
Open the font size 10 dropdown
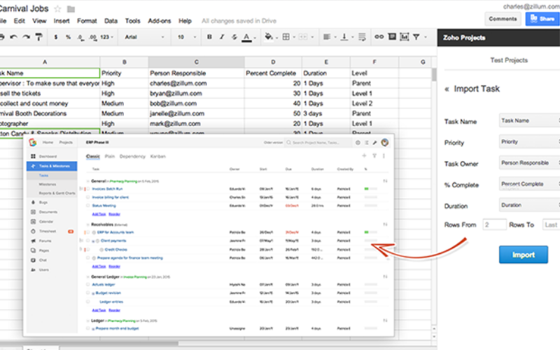pos(187,37)
